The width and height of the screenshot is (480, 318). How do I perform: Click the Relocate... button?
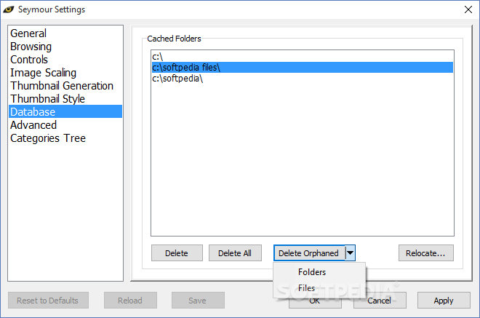coord(426,253)
